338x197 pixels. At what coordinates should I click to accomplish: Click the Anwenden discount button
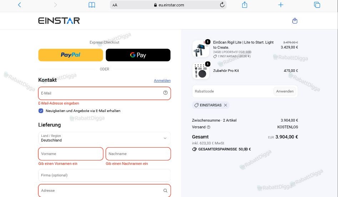285,91
